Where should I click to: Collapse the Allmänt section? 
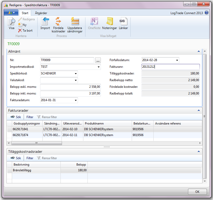coord(199,51)
